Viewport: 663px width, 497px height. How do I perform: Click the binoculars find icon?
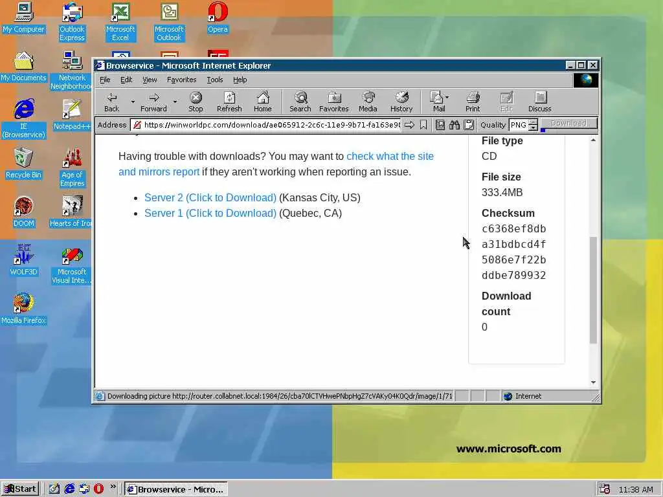click(x=455, y=125)
